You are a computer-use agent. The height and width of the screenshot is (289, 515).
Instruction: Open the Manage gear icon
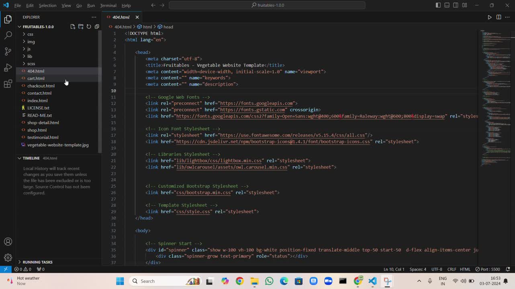point(8,258)
